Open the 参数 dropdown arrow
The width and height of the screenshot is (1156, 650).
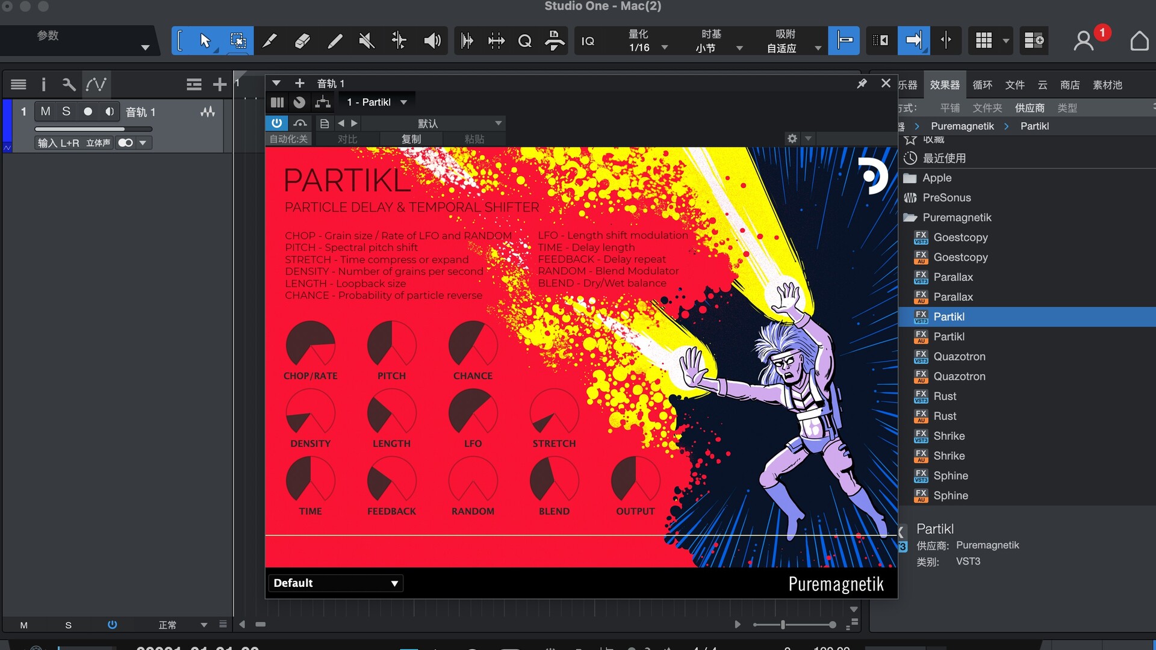pyautogui.click(x=145, y=48)
